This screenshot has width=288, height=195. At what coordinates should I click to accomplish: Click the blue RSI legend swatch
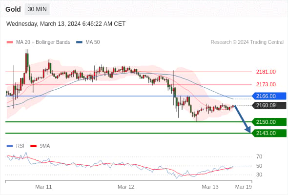click(10, 146)
